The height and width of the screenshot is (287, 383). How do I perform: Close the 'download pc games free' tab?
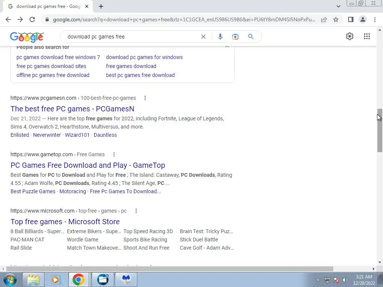click(87, 7)
